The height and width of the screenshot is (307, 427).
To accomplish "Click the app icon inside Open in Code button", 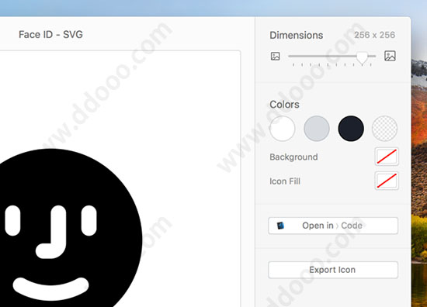I will pyautogui.click(x=280, y=226).
